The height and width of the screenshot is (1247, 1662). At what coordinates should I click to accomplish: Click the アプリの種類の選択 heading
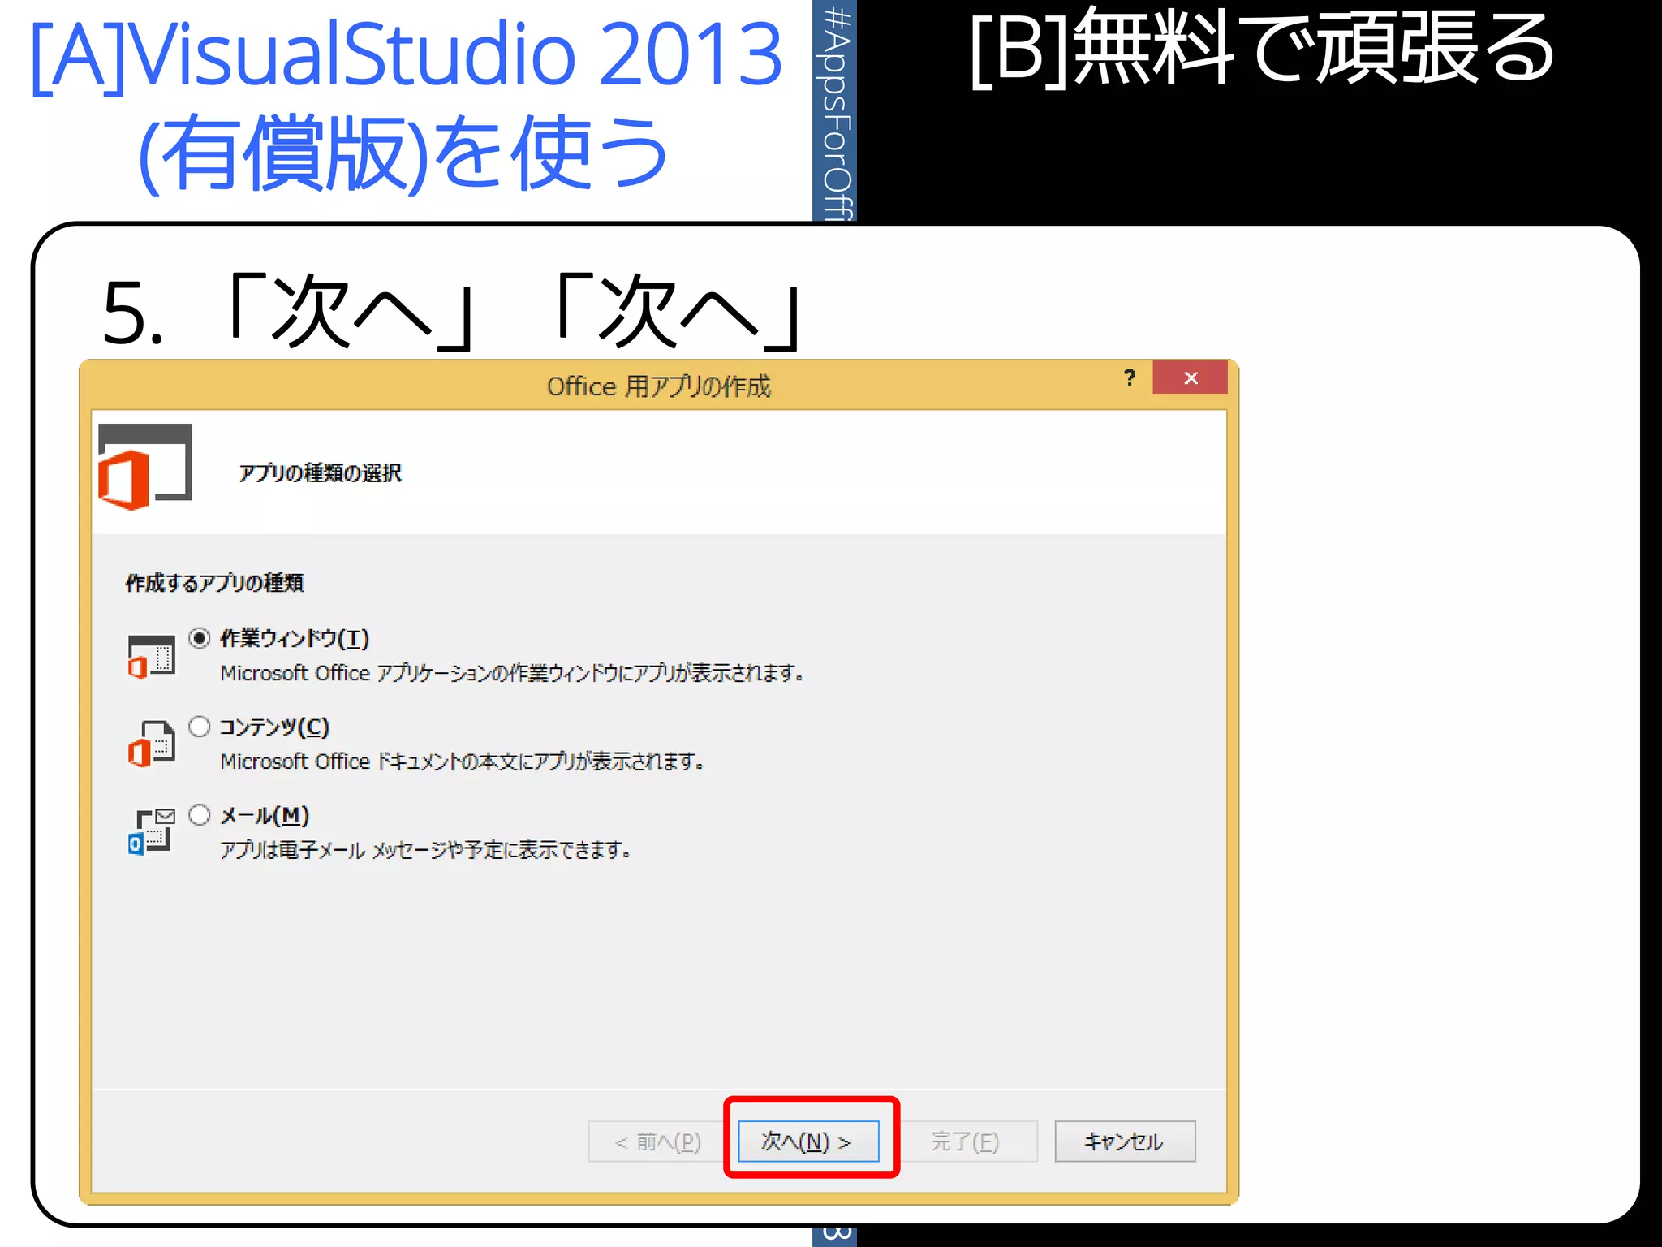point(320,473)
